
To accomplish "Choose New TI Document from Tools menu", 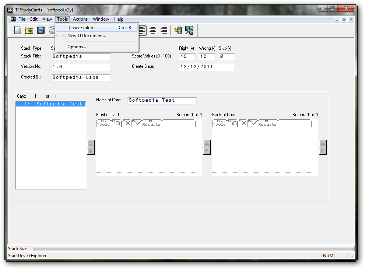I will (x=97, y=36).
